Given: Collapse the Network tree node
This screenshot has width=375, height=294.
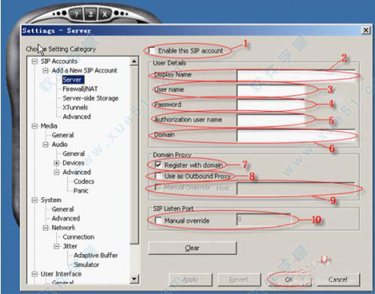Looking at the screenshot, I should click(45, 228).
